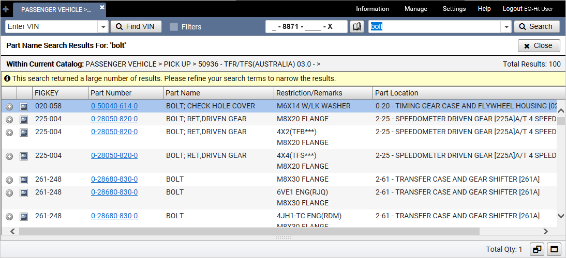The height and width of the screenshot is (258, 566).
Task: Open new tab with plus icon
Action: point(6,9)
